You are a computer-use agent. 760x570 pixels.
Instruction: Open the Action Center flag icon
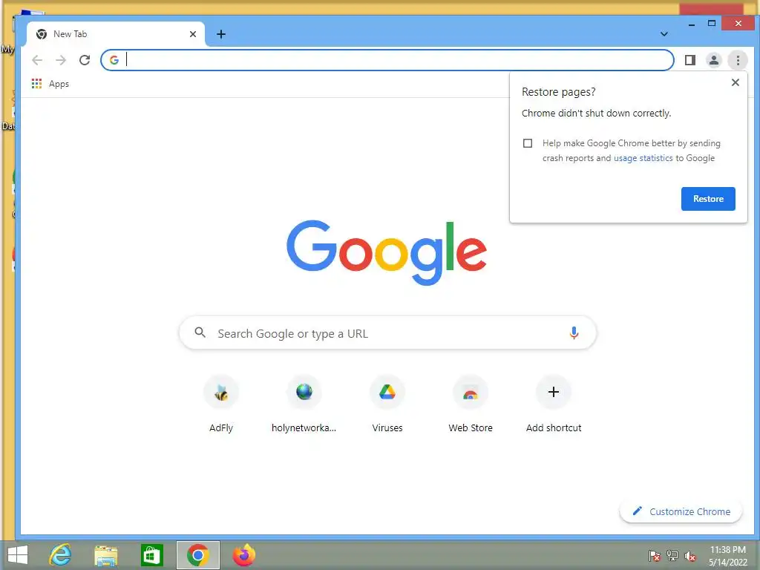[x=655, y=556]
